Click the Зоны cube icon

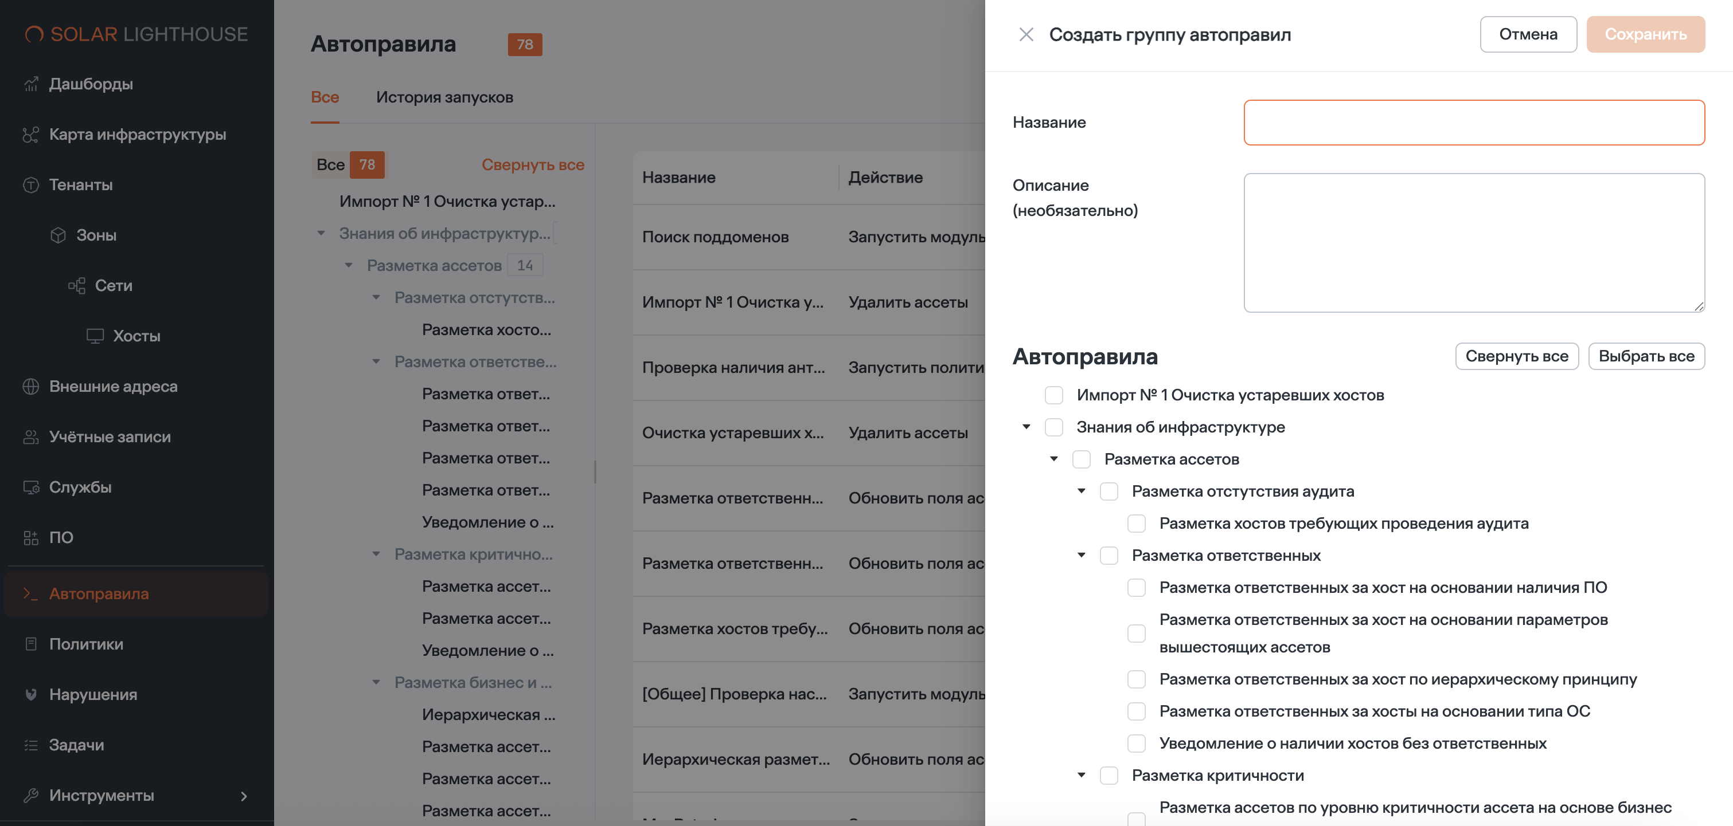[58, 235]
